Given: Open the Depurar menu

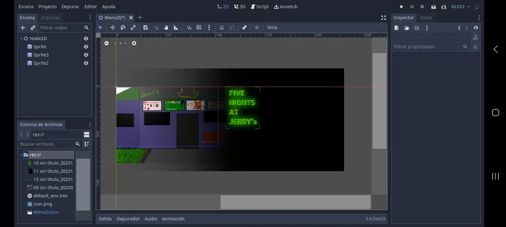Looking at the screenshot, I should click(70, 6).
